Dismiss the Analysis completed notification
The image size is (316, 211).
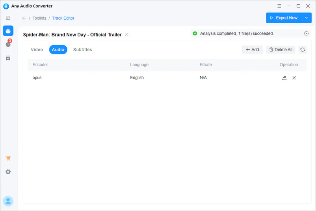tap(306, 33)
